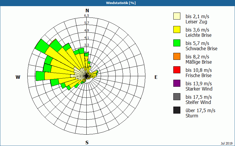
Task: Click the 'Windstatistik [%]' title
Action: point(121,3)
